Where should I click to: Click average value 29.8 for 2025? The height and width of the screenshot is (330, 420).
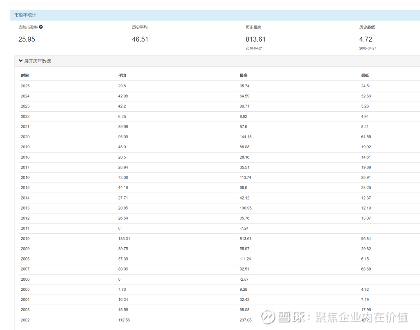(122, 86)
